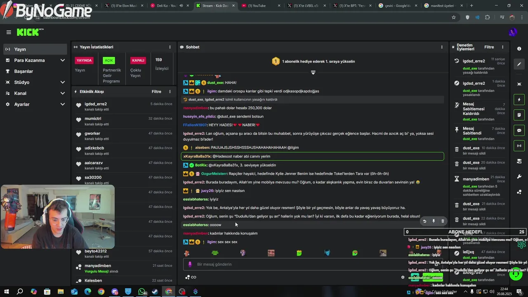Open huseyin_efe_yildiz username in chat
The width and height of the screenshot is (528, 297).
pos(199,116)
